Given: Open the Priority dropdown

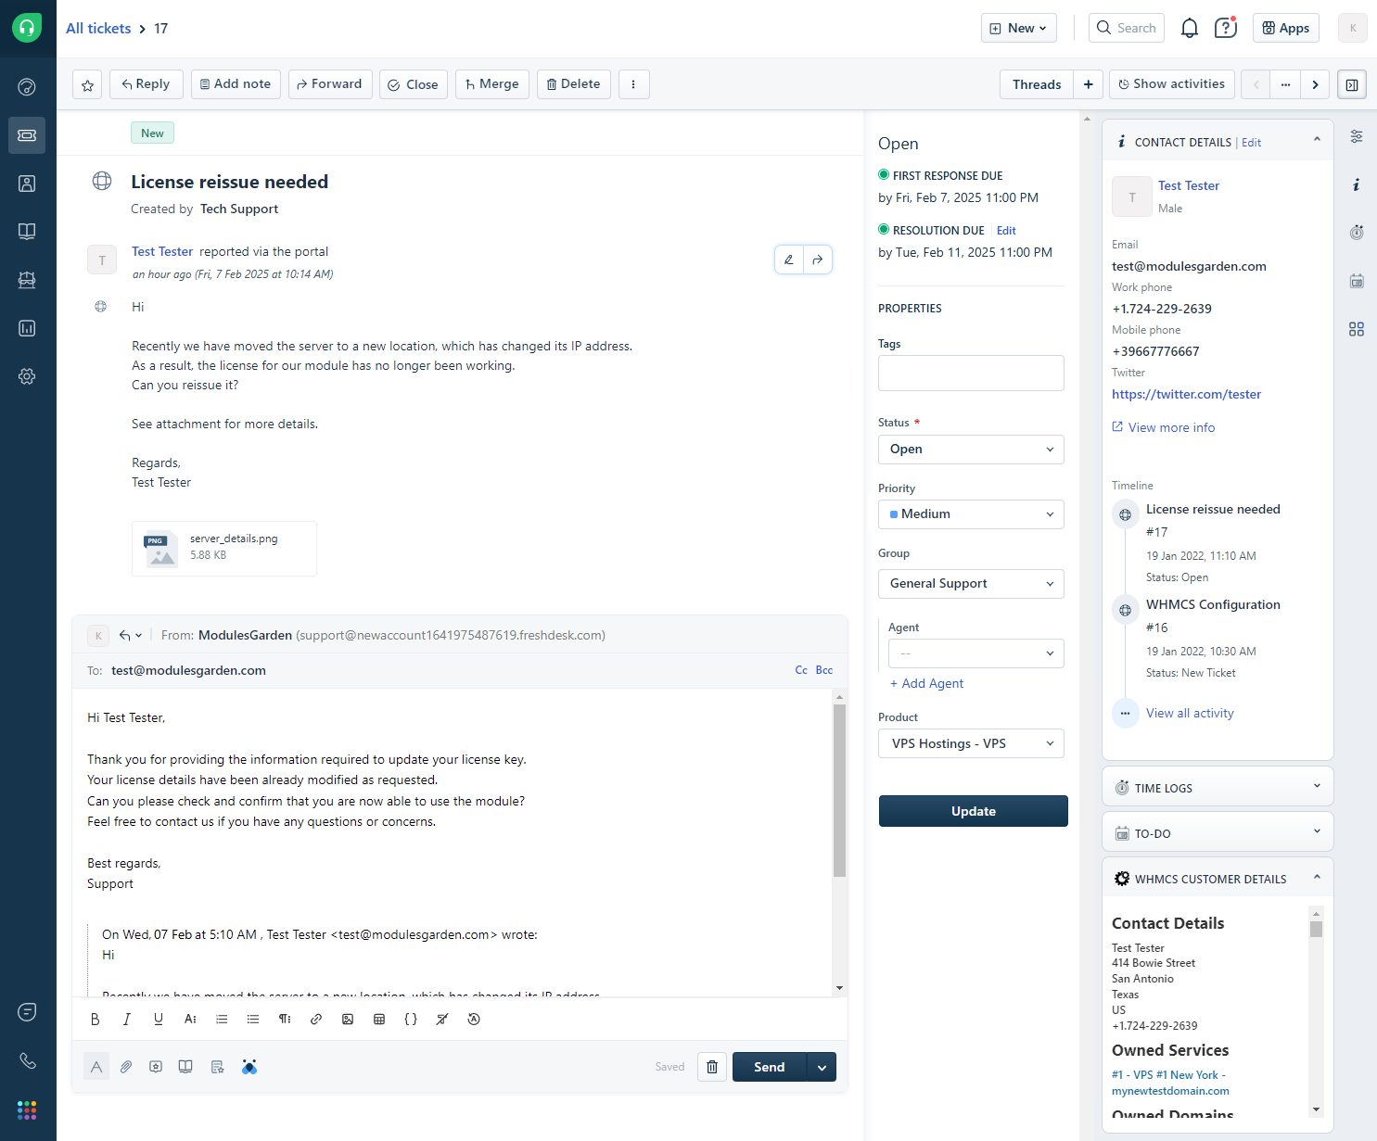Looking at the screenshot, I should (x=970, y=513).
